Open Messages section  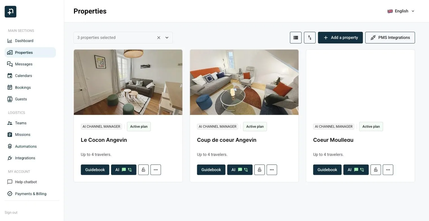(30, 64)
